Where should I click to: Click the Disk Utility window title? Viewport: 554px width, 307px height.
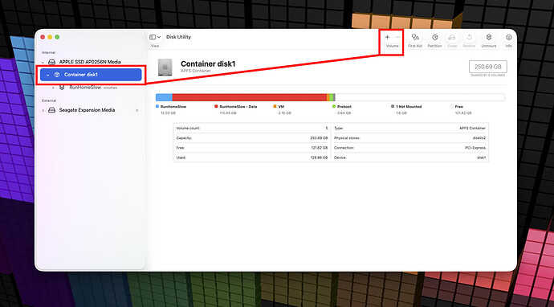[x=178, y=37]
